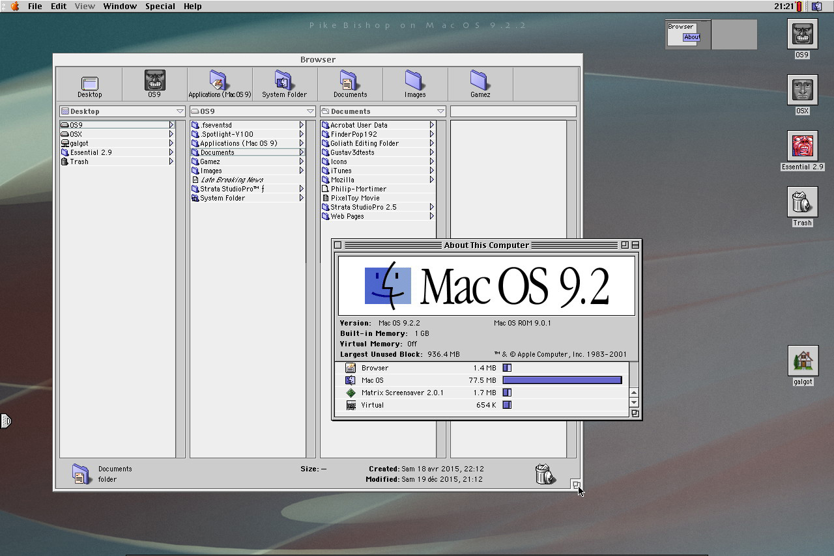
Task: Click the About This Computer close box
Action: [338, 245]
